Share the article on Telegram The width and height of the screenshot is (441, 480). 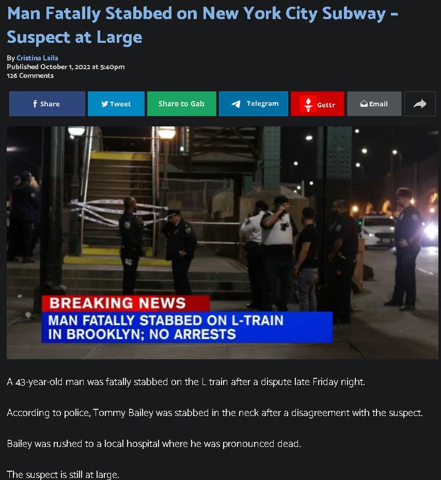coord(254,104)
